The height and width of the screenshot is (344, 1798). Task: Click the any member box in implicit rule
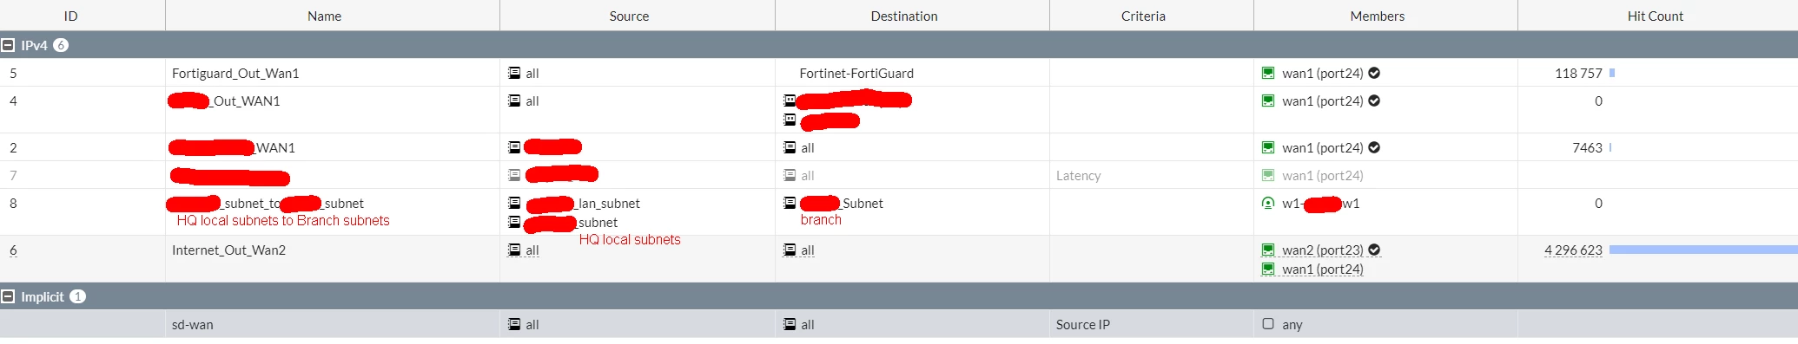click(1268, 324)
